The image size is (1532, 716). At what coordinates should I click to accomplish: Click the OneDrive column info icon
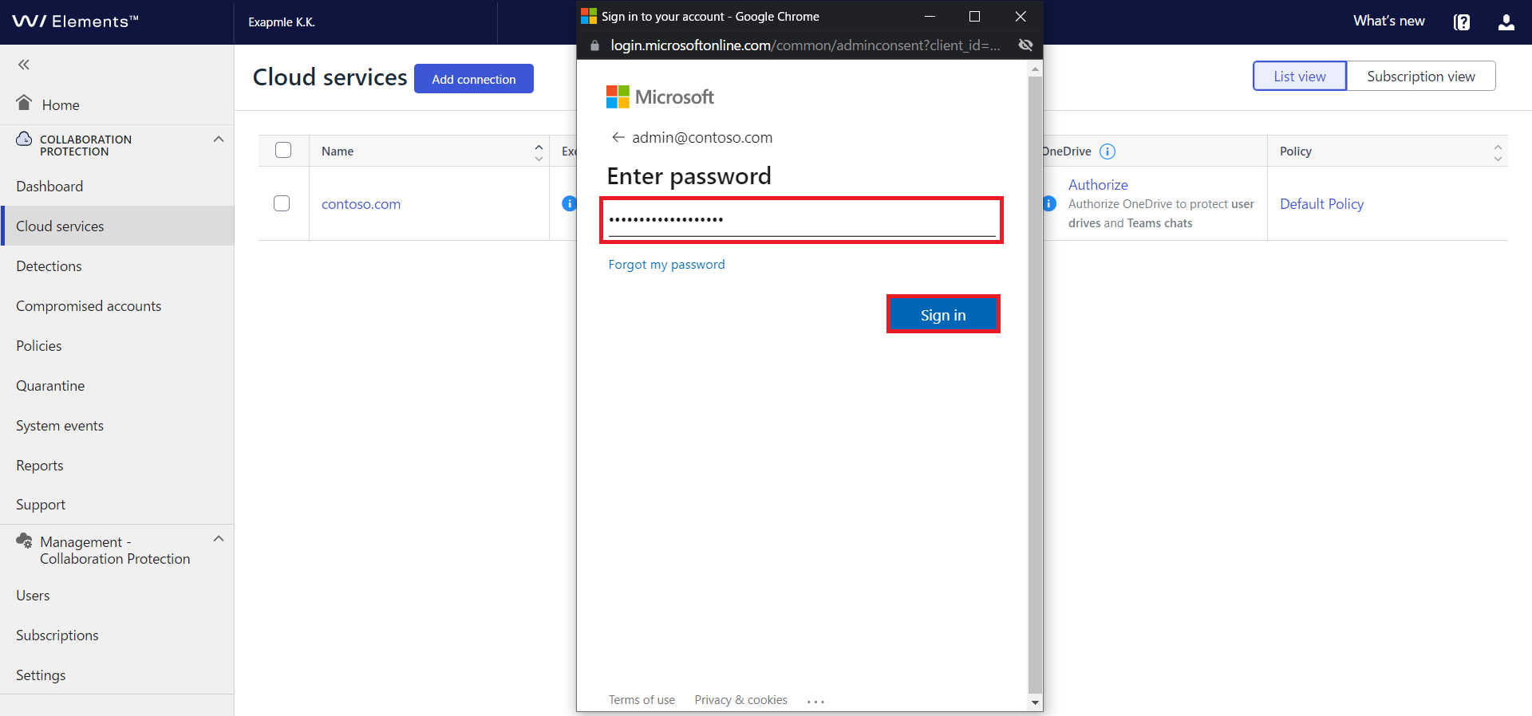pyautogui.click(x=1108, y=151)
